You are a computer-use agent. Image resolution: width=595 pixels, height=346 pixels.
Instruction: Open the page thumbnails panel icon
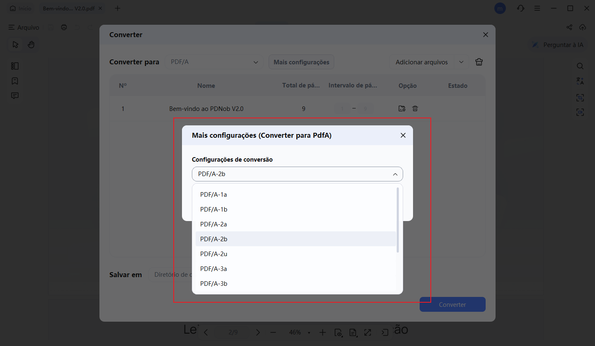[x=15, y=66]
